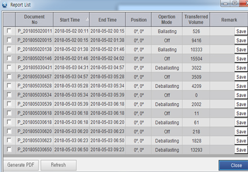This screenshot has height=172, width=248.
Task: Click the Start Time sort arrow
Action: [87, 19]
